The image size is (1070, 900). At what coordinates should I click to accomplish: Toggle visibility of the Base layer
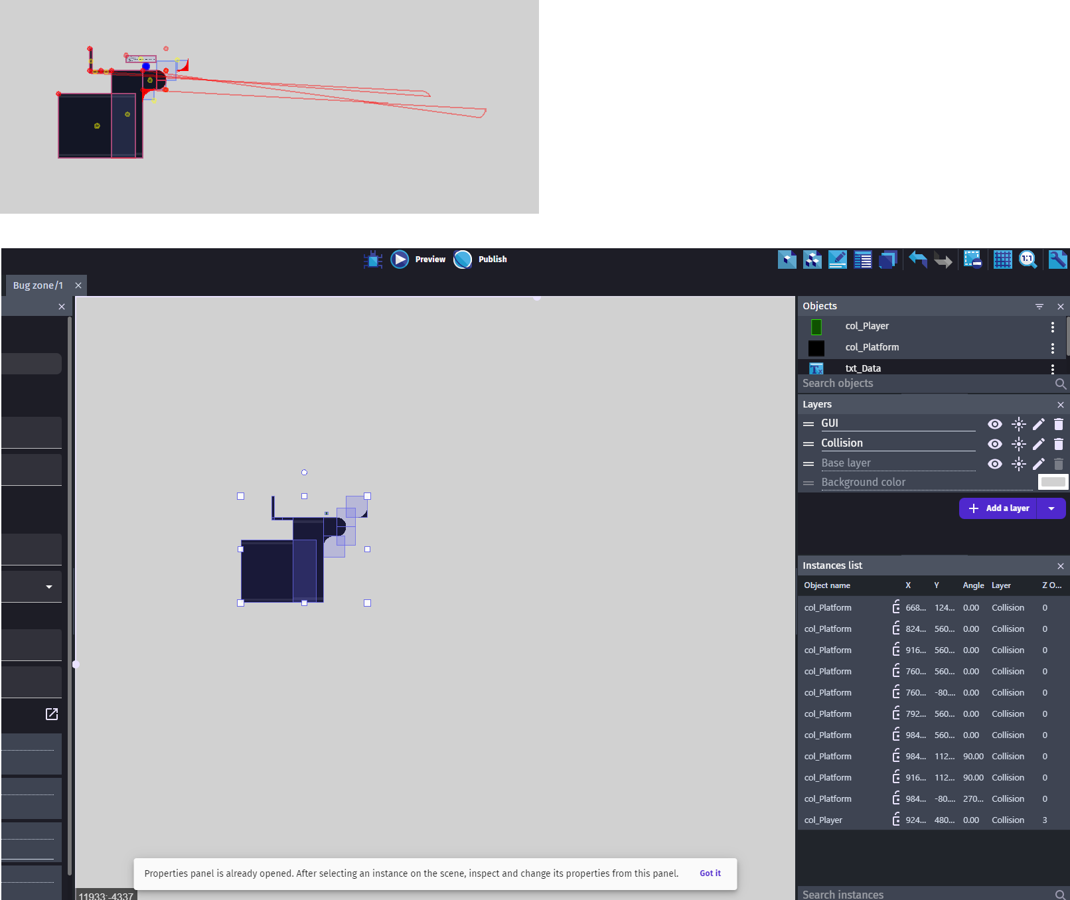click(x=994, y=464)
